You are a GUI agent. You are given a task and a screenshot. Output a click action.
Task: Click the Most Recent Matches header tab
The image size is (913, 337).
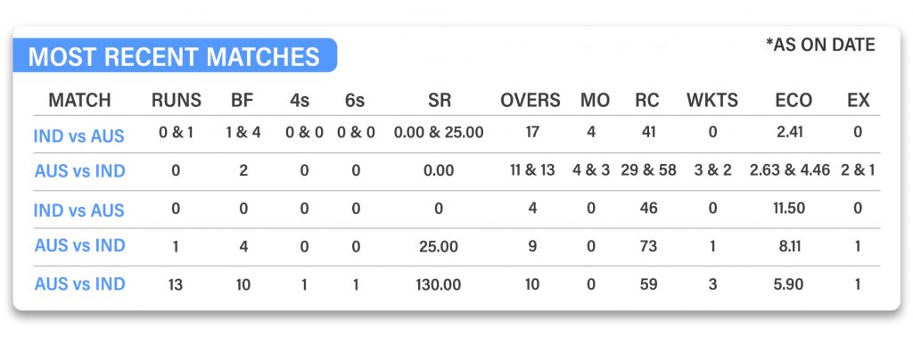175,56
